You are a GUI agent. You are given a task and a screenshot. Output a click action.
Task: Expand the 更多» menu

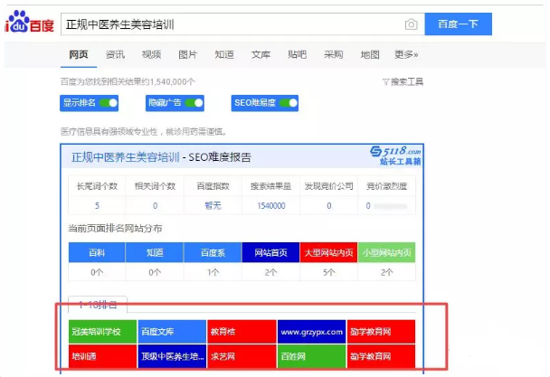click(406, 54)
